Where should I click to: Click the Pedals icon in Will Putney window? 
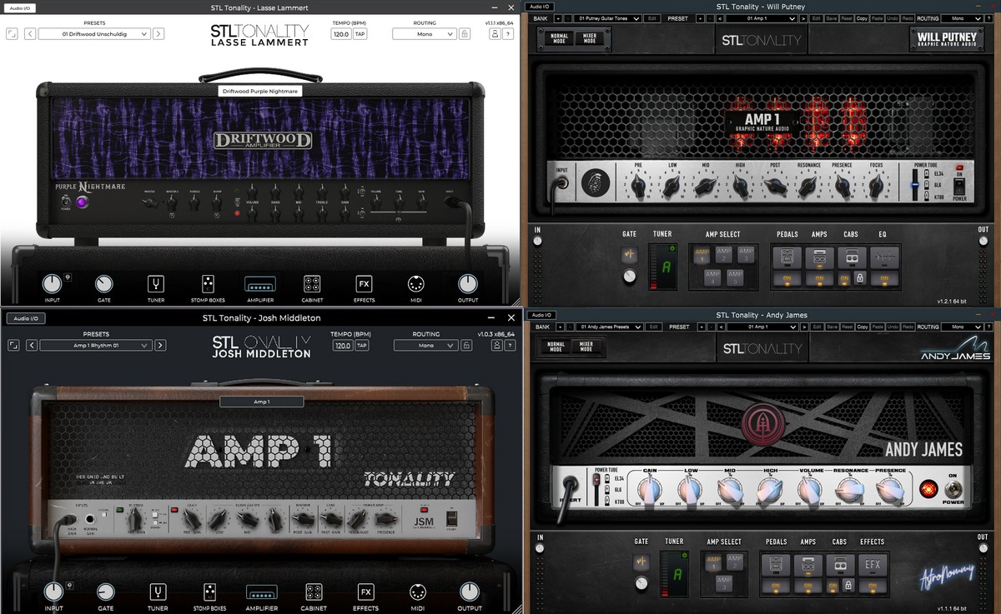tap(786, 257)
